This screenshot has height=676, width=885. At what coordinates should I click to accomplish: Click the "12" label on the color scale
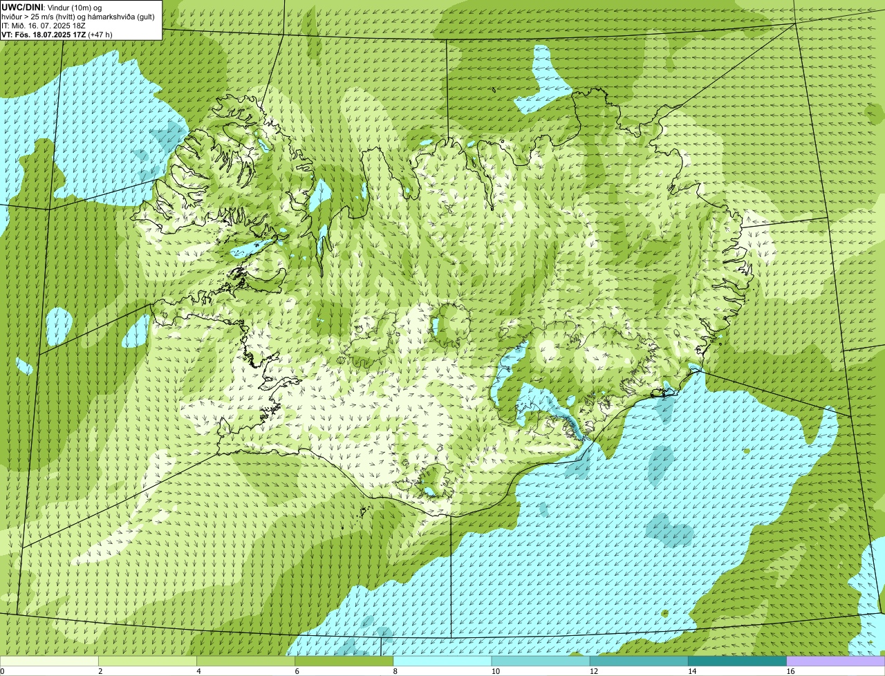[593, 671]
